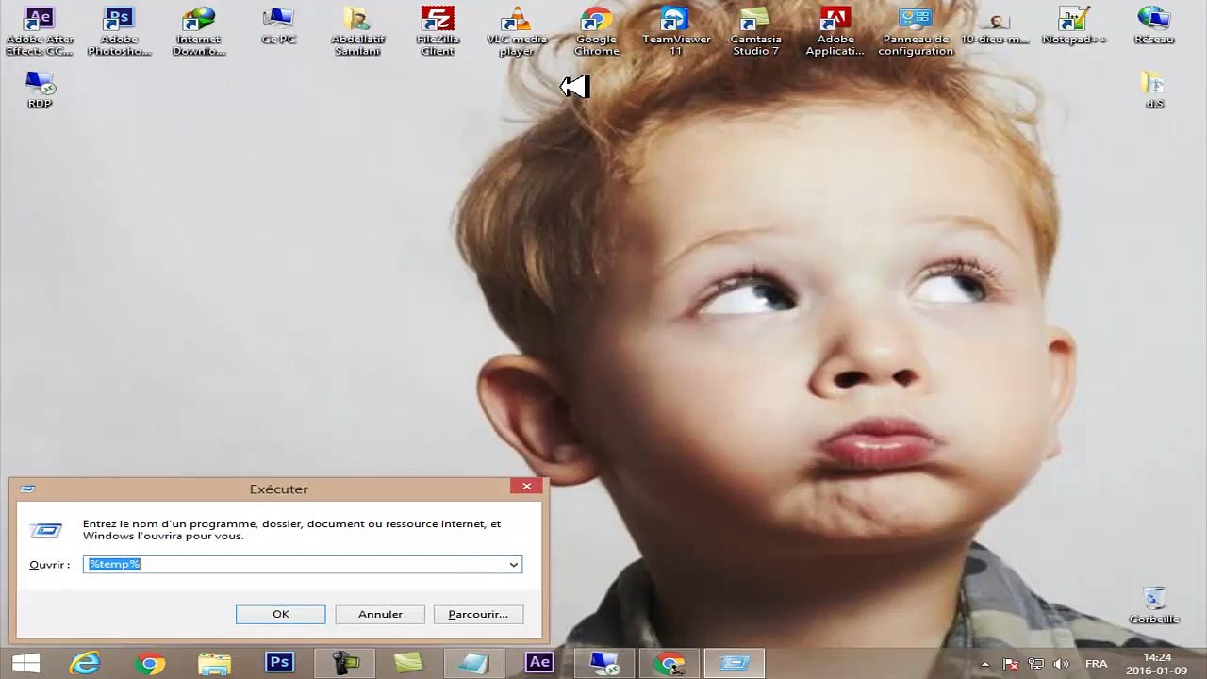Open the FRA input language selector

pos(1096,664)
